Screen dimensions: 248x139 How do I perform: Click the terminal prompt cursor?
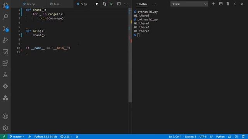[x=138, y=35]
